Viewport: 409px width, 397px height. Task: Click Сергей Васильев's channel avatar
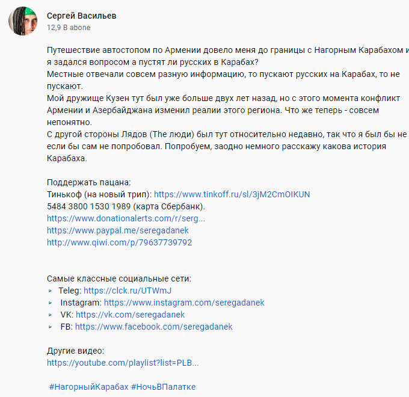pyautogui.click(x=23, y=21)
